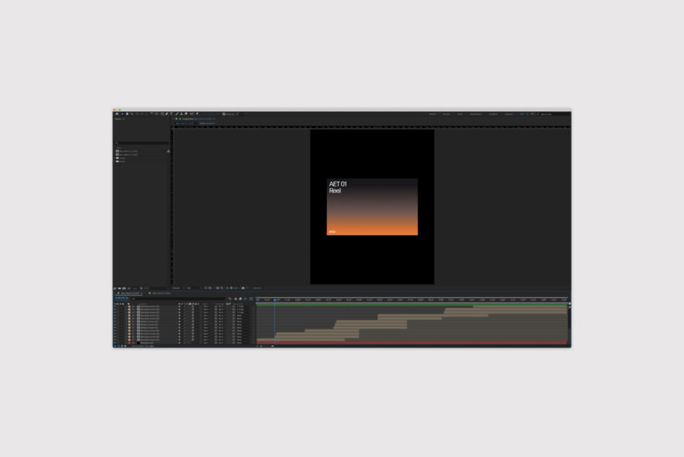The image size is (684, 457).
Task: Delete selected project item with trash icon
Action: pos(141,288)
